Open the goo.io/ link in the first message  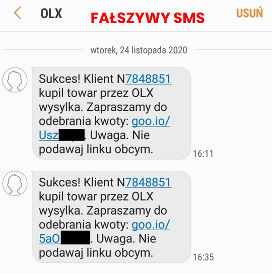coord(151,121)
